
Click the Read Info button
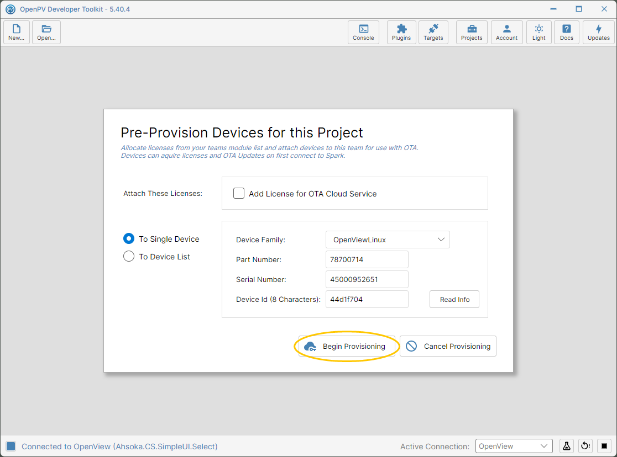454,300
